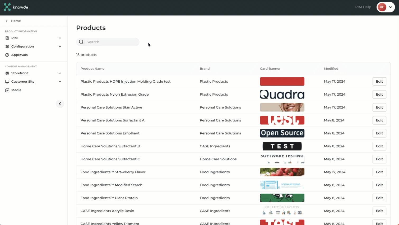This screenshot has height=225, width=399.
Task: Select the PIM sidebar icon
Action: point(7,38)
